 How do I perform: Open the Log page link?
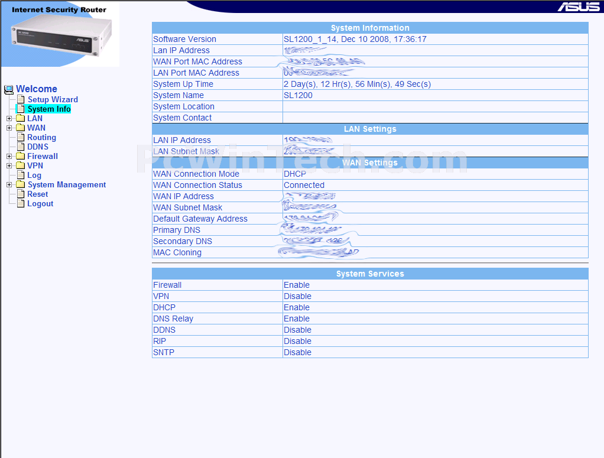pyautogui.click(x=34, y=176)
